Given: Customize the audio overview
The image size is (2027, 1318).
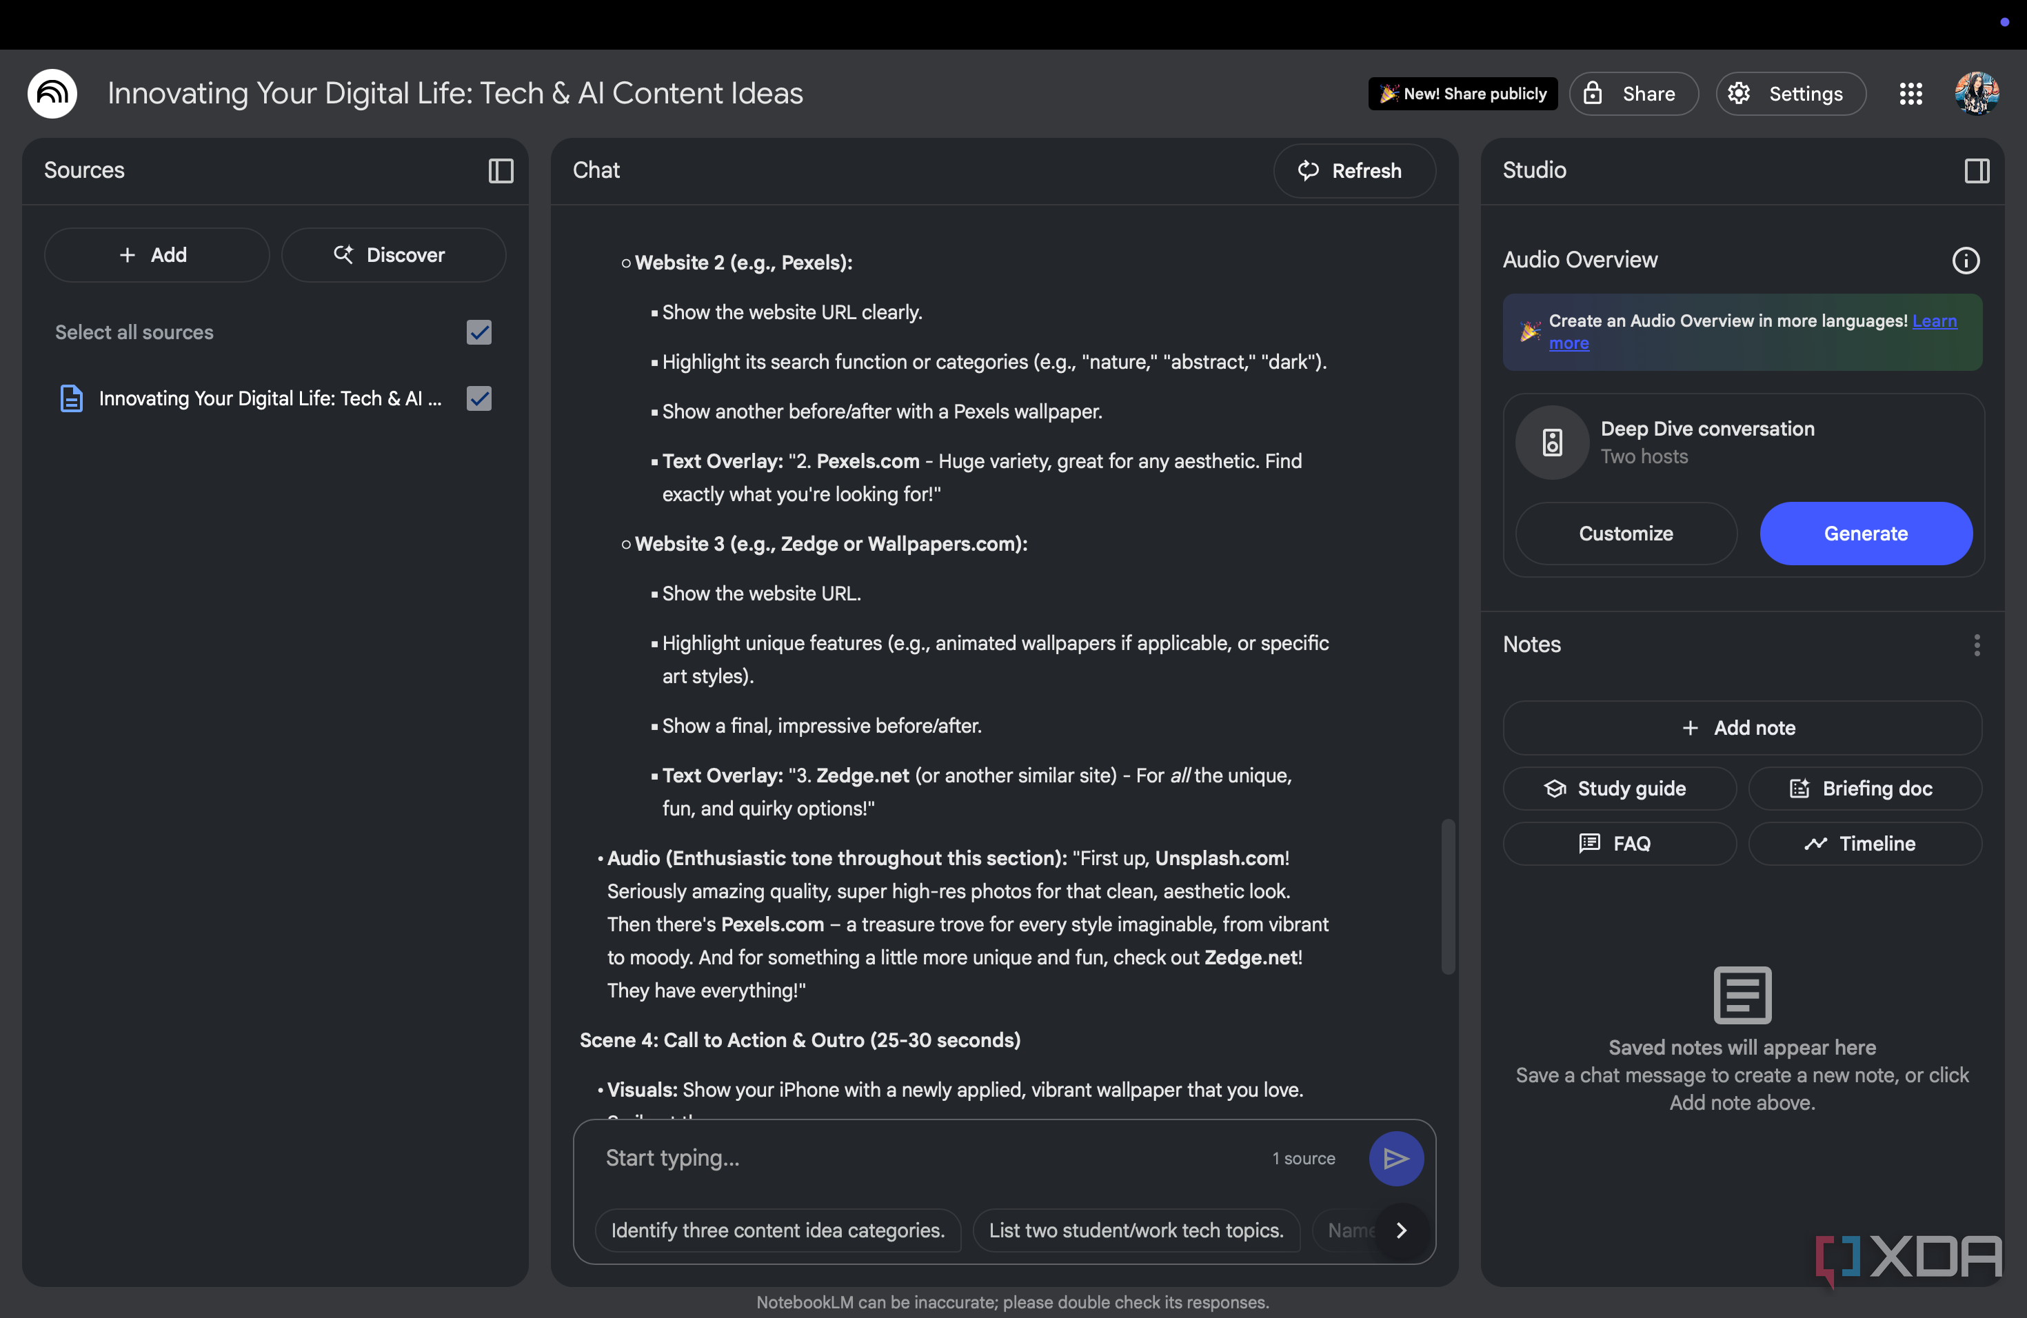Looking at the screenshot, I should pyautogui.click(x=1625, y=533).
